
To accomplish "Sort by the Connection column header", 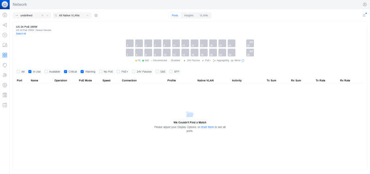I will tap(129, 81).
